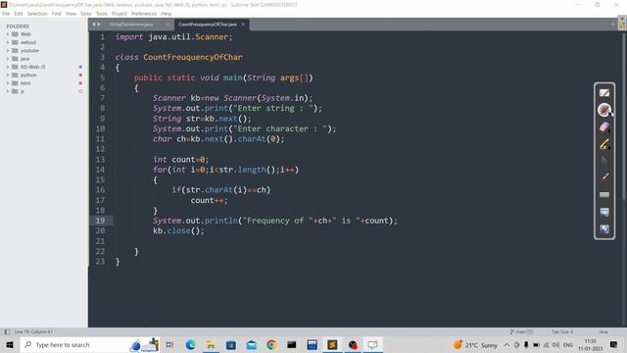
Task: Click line number 19 in the gutter
Action: click(100, 221)
